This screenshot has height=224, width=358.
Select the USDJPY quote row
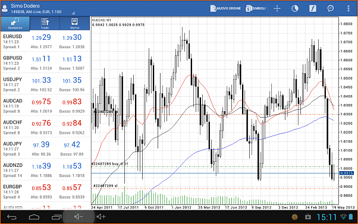pyautogui.click(x=45, y=84)
